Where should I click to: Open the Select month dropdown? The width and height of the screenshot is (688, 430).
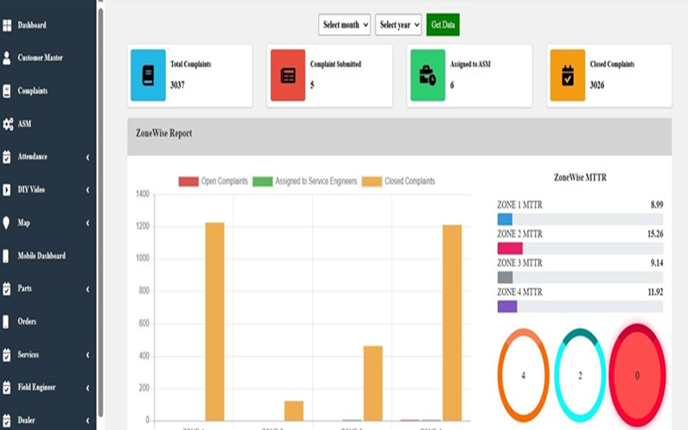point(345,25)
